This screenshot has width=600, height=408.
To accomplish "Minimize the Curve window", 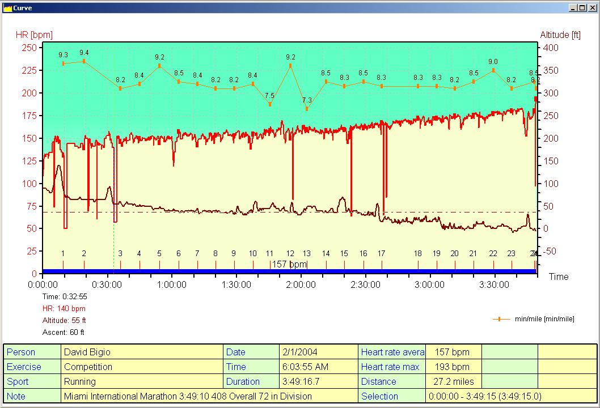I will 573,8.
